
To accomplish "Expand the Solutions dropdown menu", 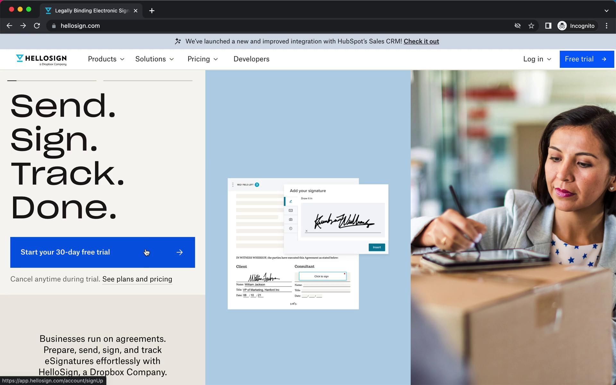I will (x=154, y=59).
